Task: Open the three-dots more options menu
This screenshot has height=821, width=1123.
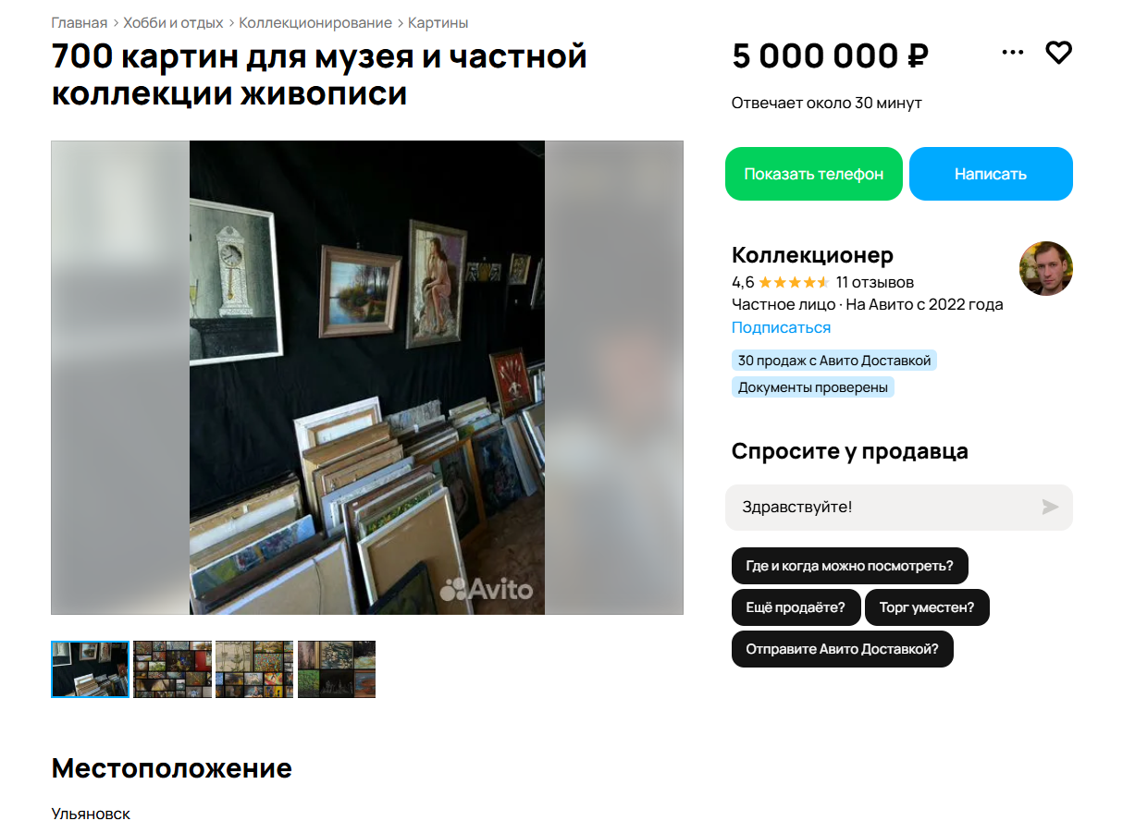Action: 1013,53
